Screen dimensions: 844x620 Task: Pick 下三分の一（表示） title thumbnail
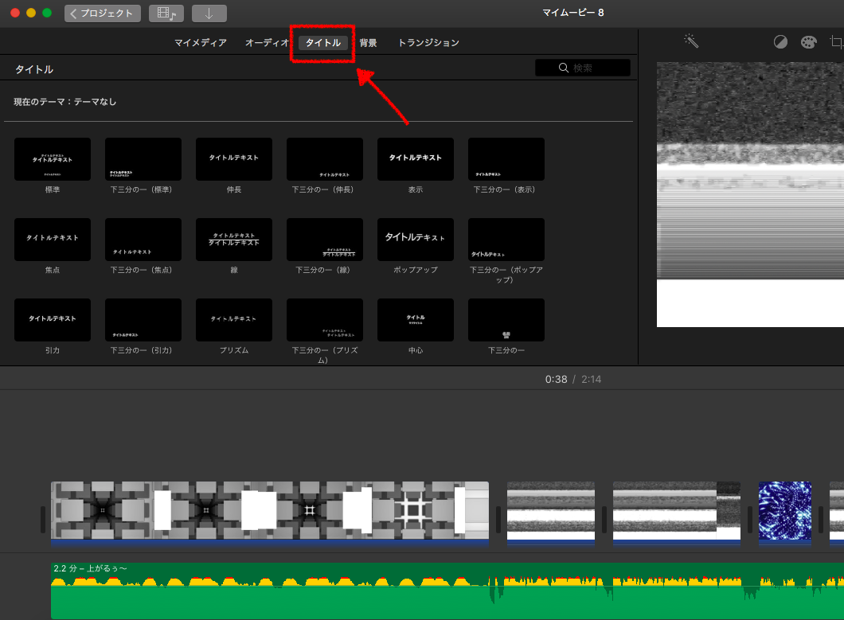pyautogui.click(x=506, y=159)
